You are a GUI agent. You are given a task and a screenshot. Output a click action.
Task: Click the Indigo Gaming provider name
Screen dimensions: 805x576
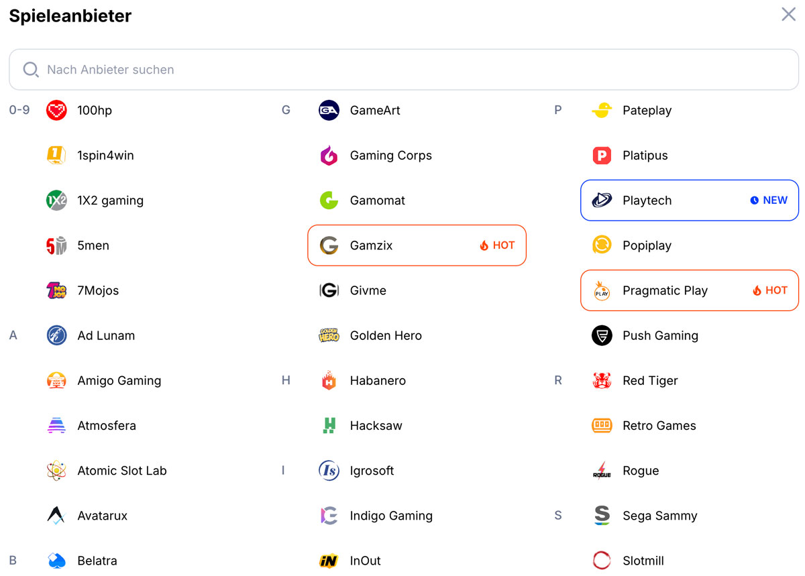pyautogui.click(x=391, y=516)
